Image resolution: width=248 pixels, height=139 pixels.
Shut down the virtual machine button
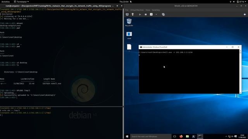coord(151,14)
